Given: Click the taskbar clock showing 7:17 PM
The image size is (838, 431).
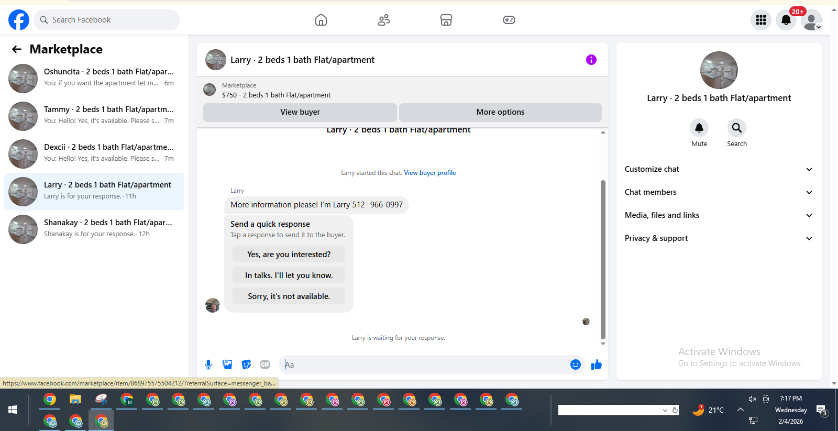Looking at the screenshot, I should pyautogui.click(x=791, y=399).
